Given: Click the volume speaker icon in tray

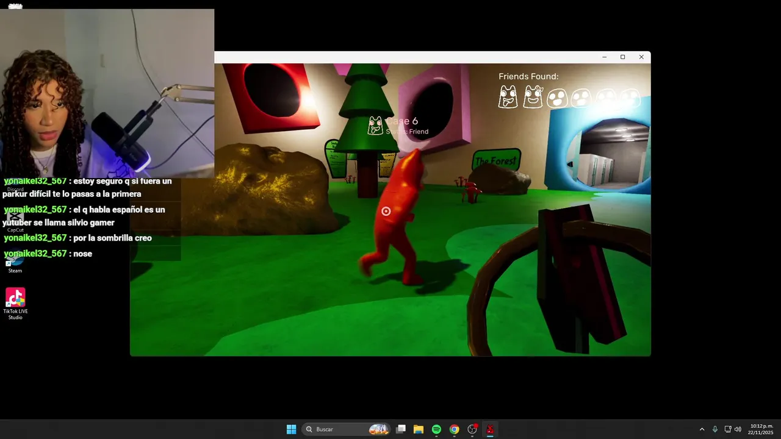Looking at the screenshot, I should coord(738,429).
